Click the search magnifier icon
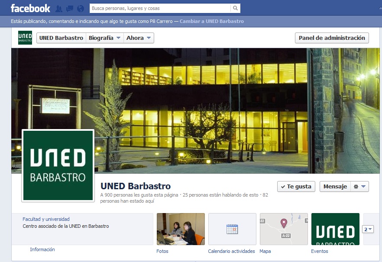Viewport: 382px width, 262px height. pos(235,8)
